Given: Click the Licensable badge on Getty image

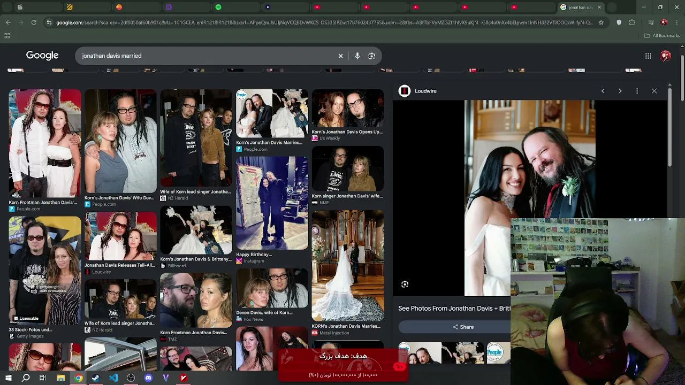Looking at the screenshot, I should coord(26,318).
